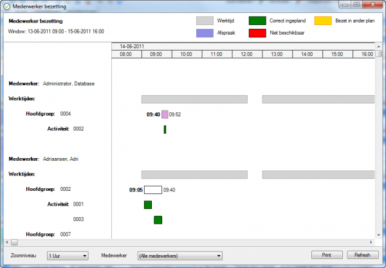
Task: Click the 11:00 time header cell
Action: [x=217, y=54]
